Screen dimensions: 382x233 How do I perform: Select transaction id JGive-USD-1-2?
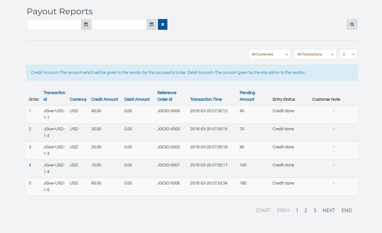(x=54, y=132)
